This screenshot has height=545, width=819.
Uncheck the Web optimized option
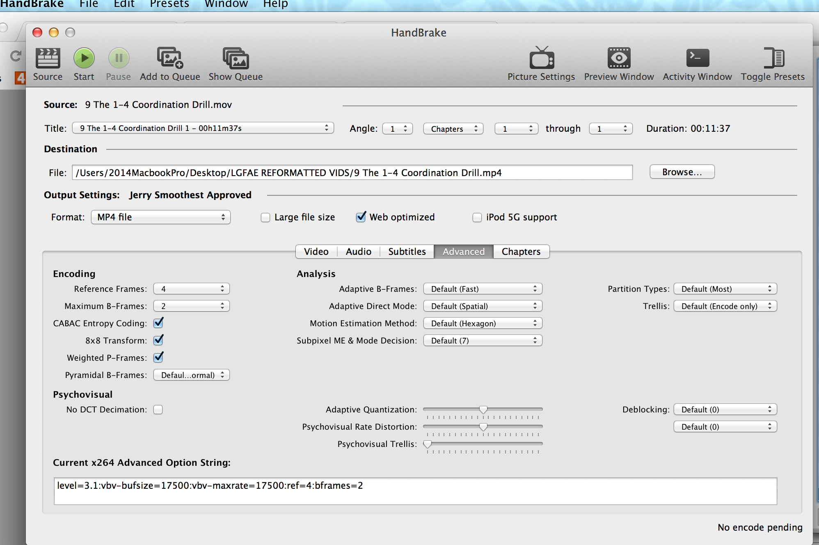[361, 217]
